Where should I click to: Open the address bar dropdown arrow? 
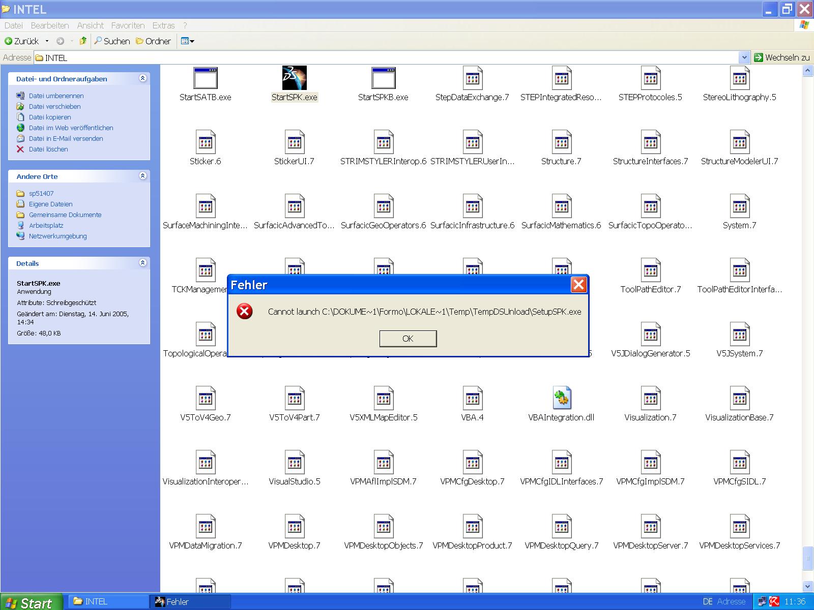[x=744, y=57]
